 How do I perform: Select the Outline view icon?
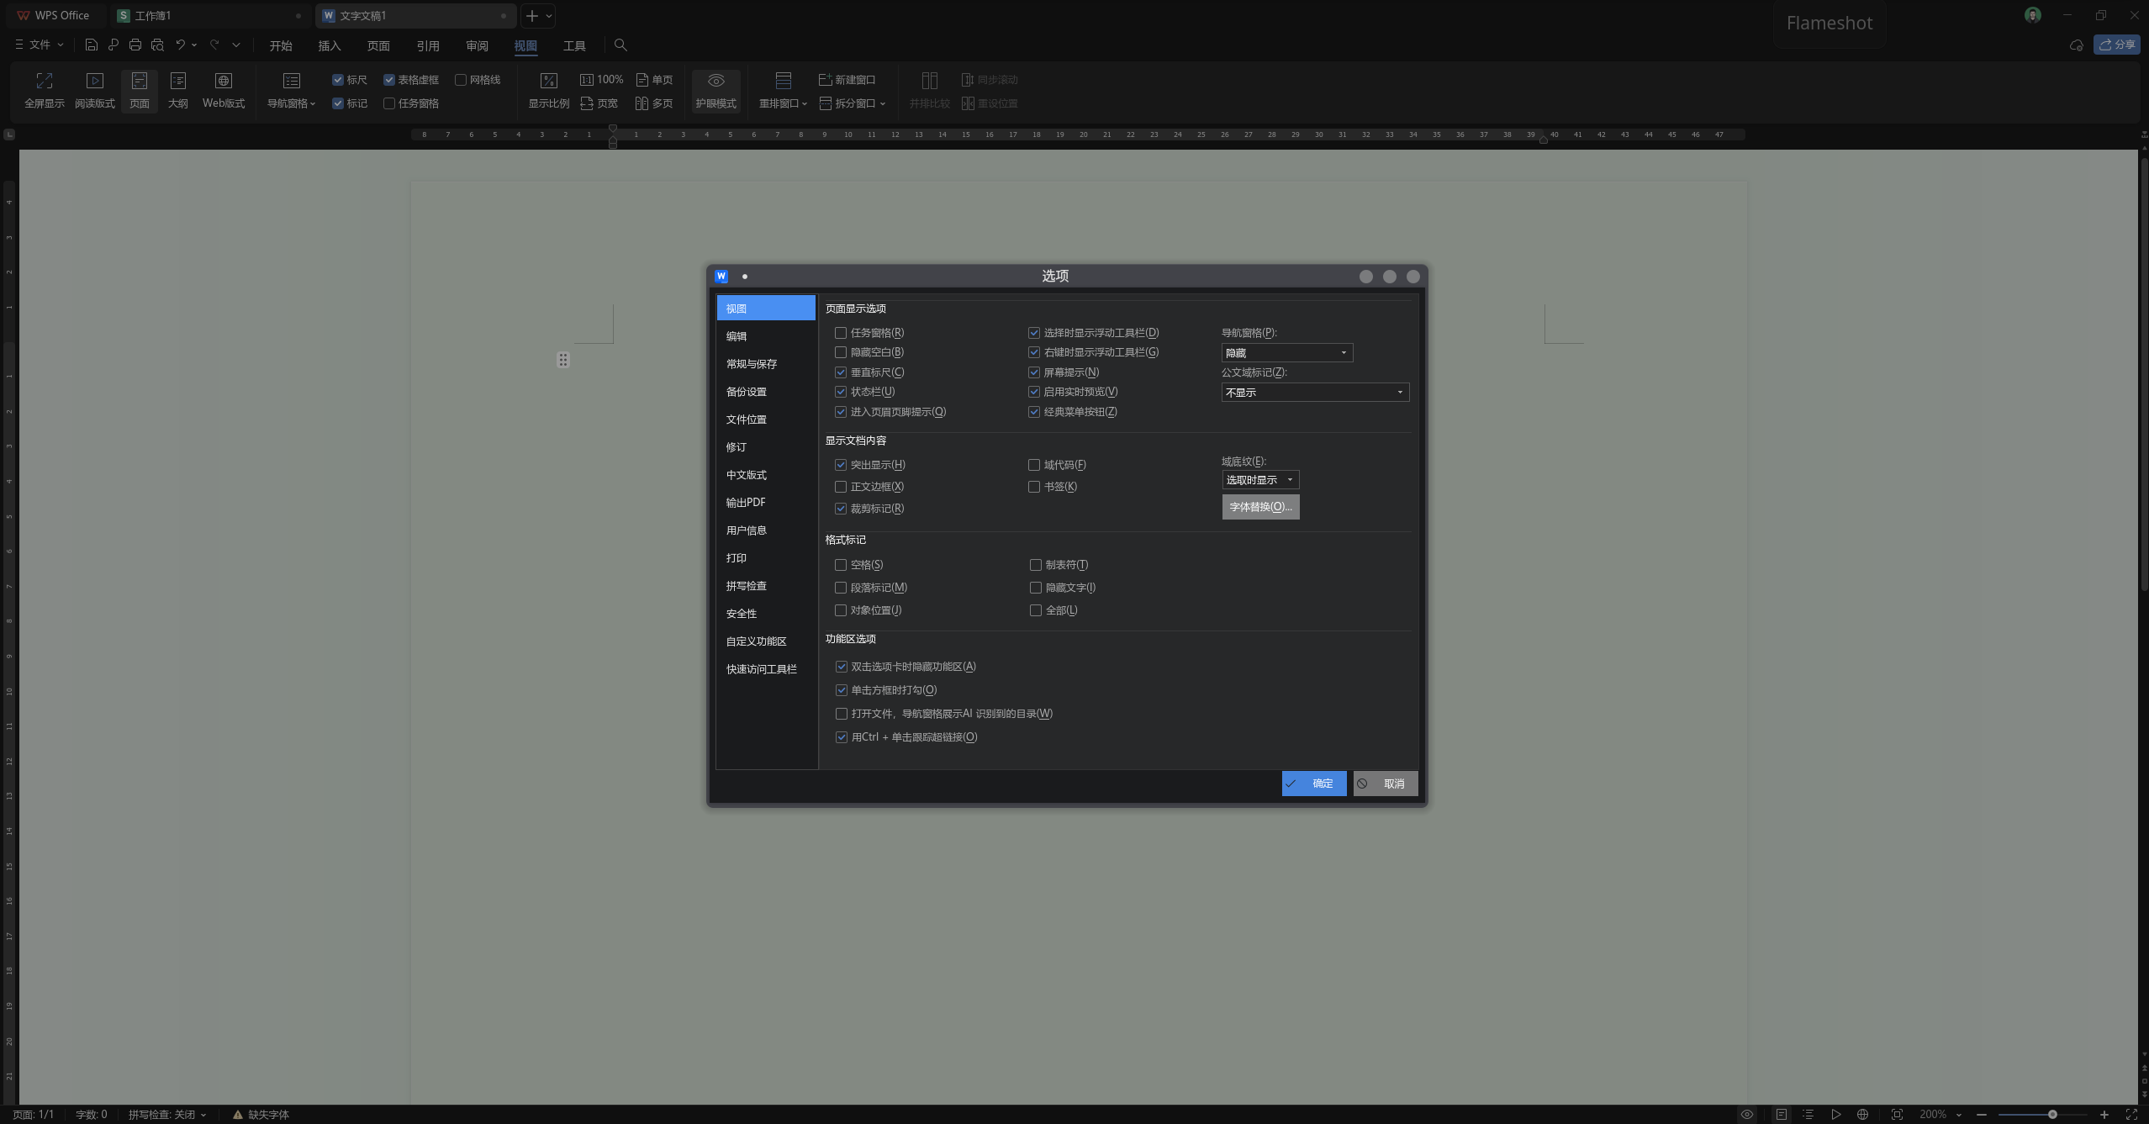point(177,81)
